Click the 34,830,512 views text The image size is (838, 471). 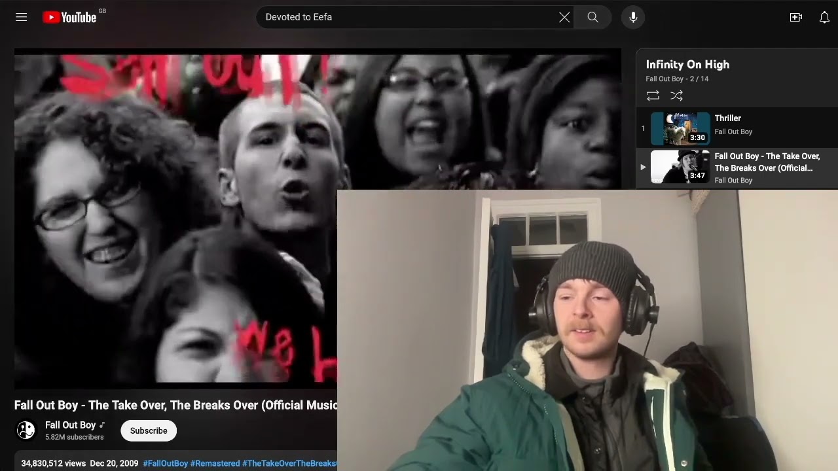53,463
